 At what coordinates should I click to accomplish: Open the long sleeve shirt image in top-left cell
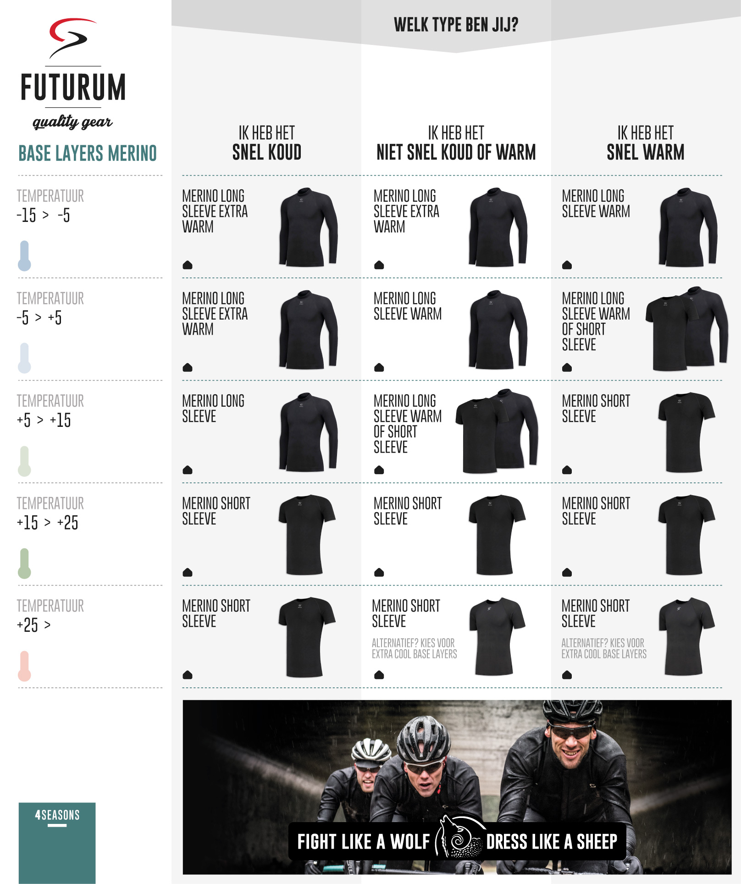click(x=308, y=227)
